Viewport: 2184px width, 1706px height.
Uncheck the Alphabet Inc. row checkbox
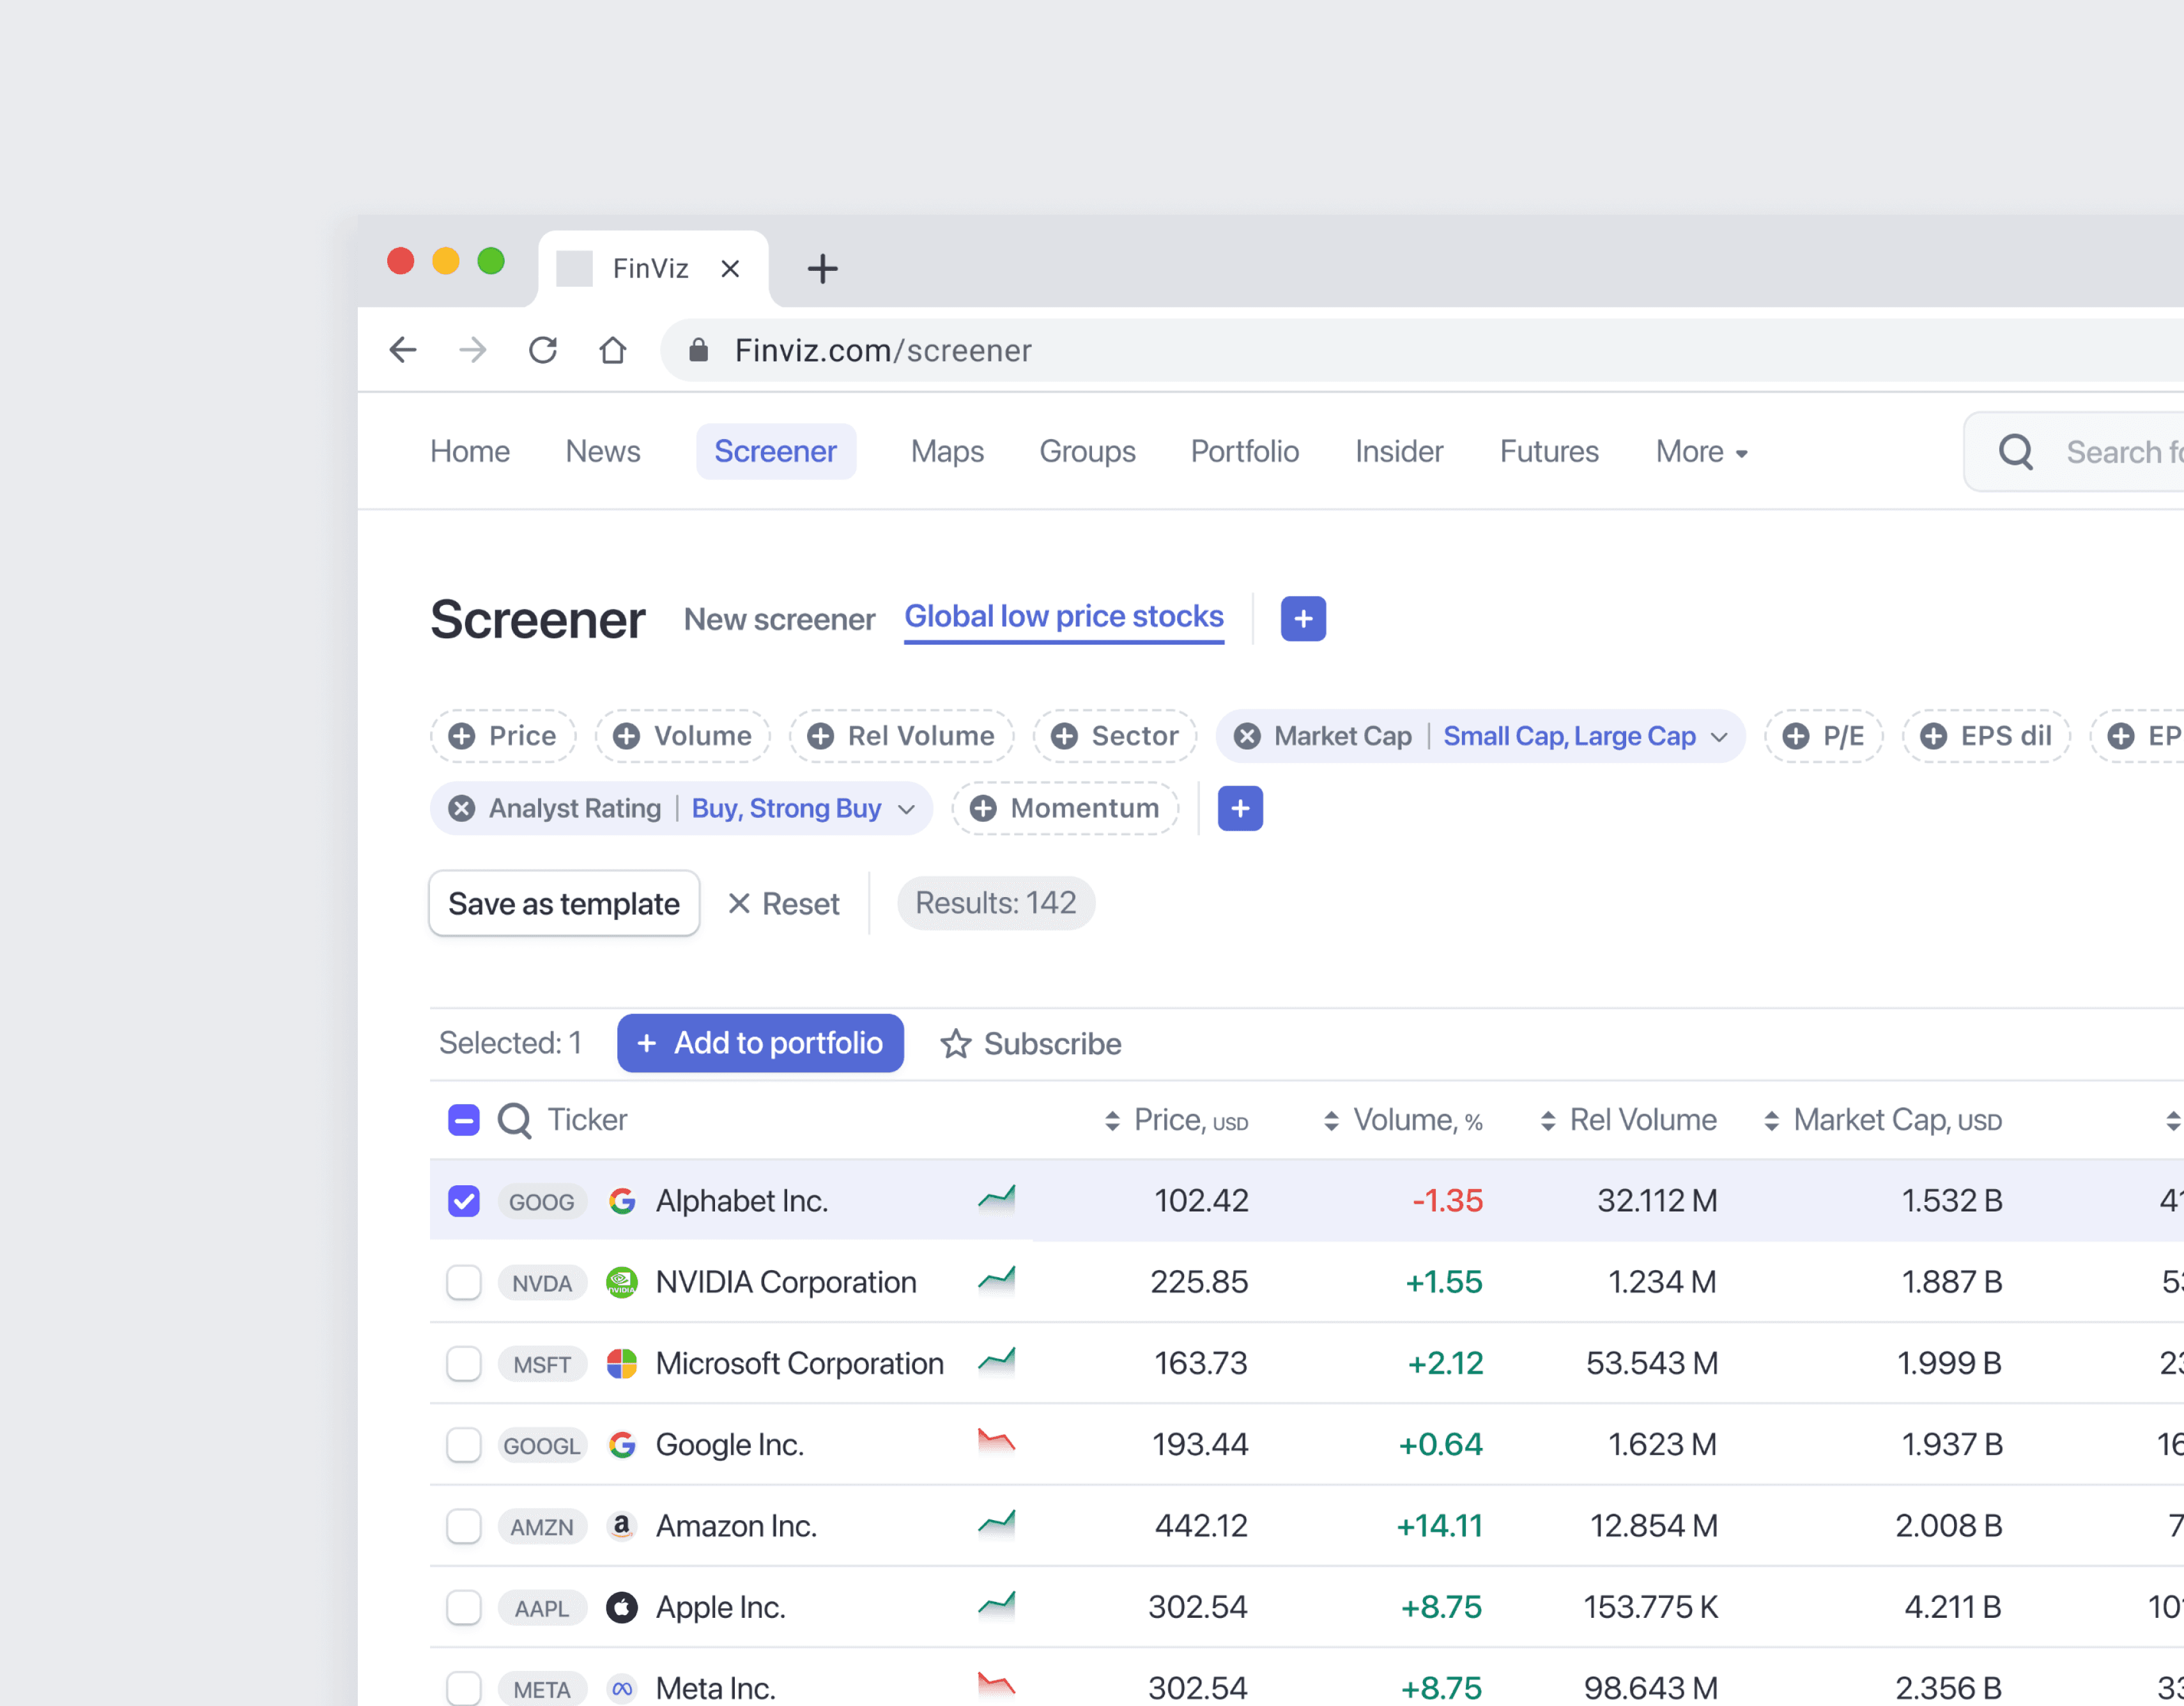tap(463, 1200)
